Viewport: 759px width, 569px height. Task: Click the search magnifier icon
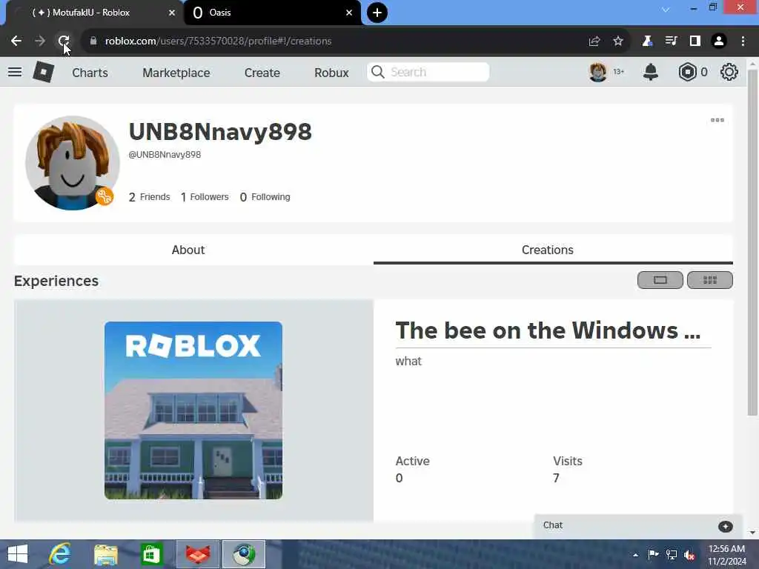377,72
